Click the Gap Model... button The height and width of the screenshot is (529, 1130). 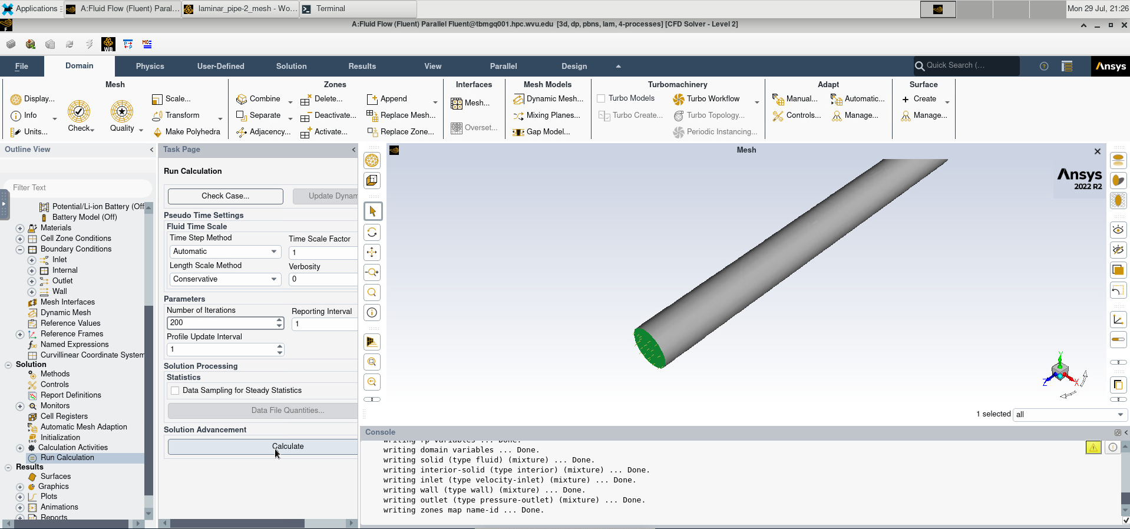coord(541,132)
